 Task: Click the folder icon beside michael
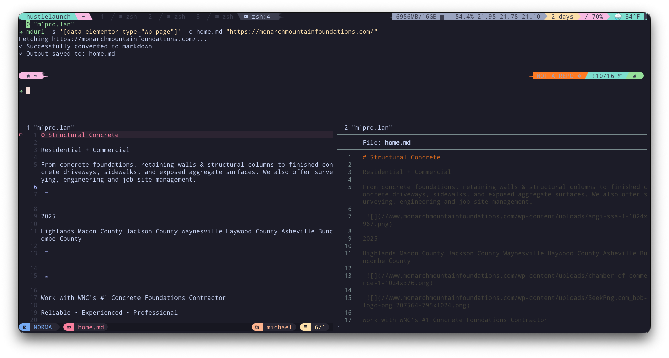pyautogui.click(x=258, y=327)
